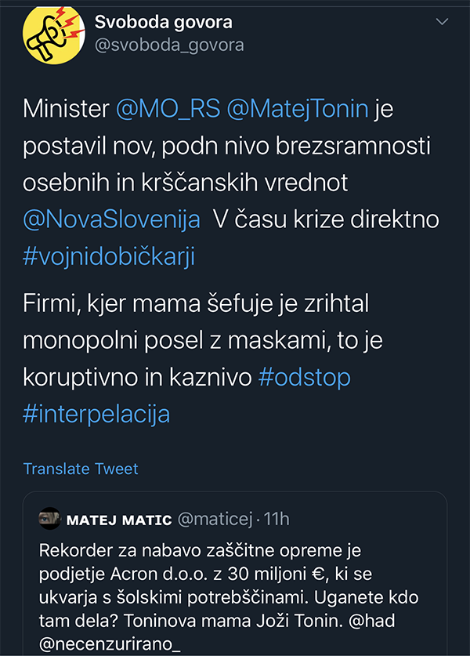Open Matej Matic's small profile picture
The image size is (470, 656).
tap(49, 518)
